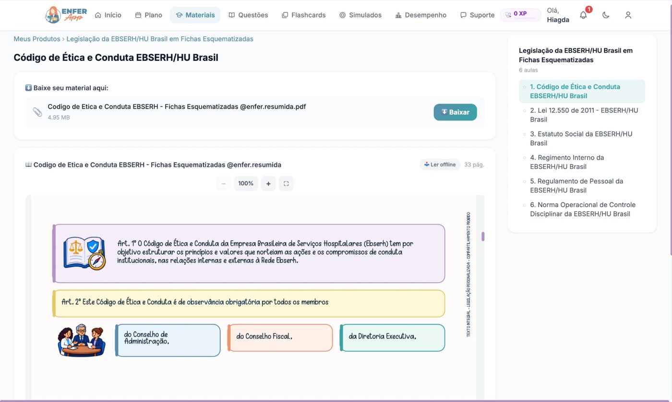The image size is (672, 402).
Task: Open the user profile icon
Action: [628, 15]
